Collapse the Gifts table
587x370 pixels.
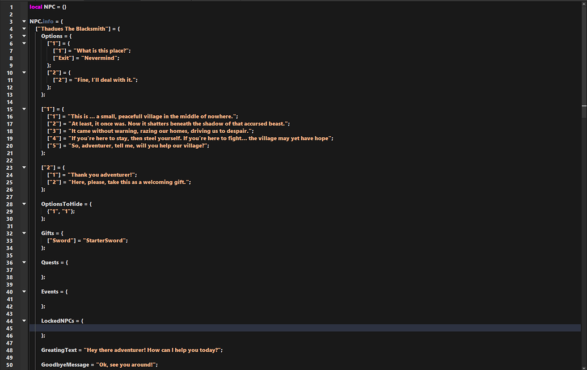click(x=24, y=233)
